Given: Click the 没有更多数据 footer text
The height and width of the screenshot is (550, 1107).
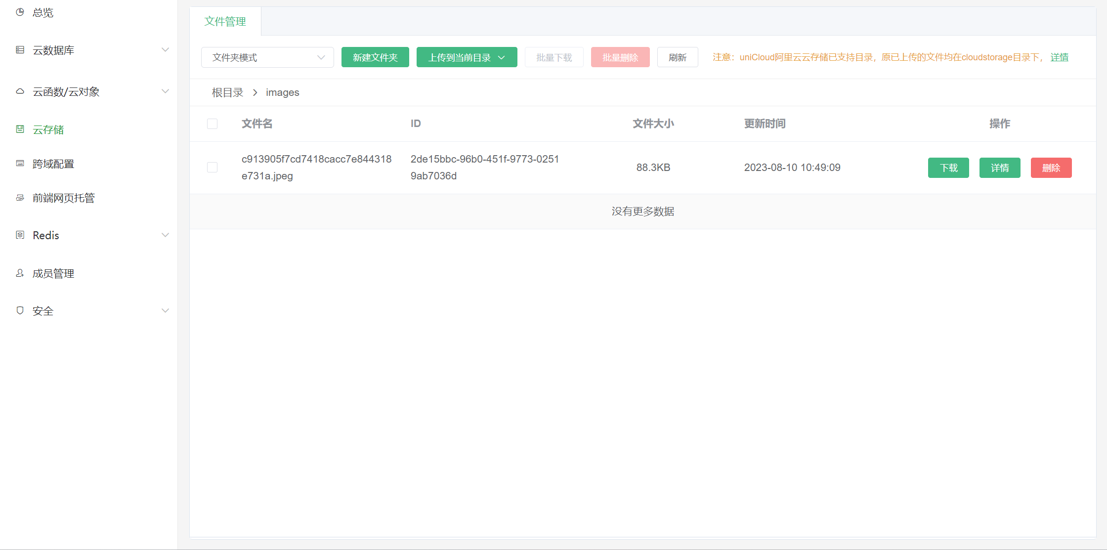Looking at the screenshot, I should (x=643, y=212).
